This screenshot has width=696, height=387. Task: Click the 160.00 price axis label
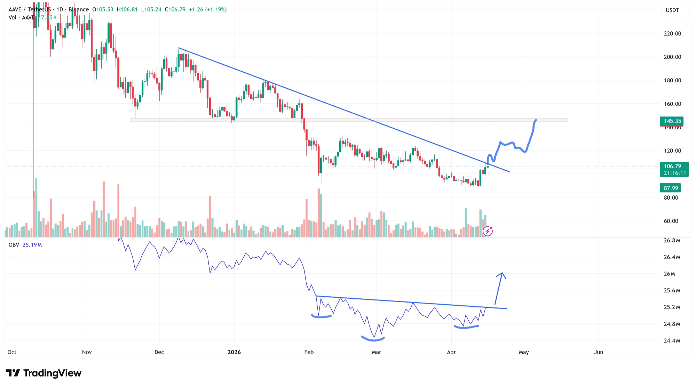click(x=672, y=104)
